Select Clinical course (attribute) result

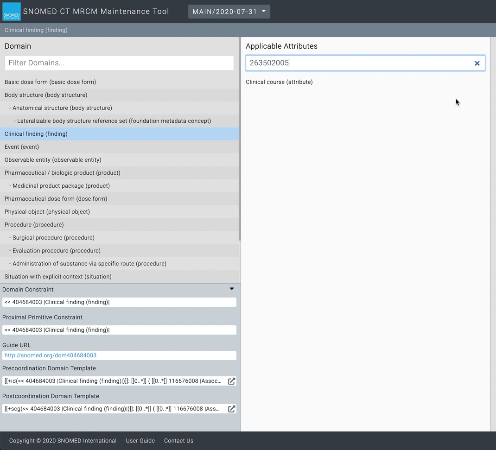pos(279,82)
